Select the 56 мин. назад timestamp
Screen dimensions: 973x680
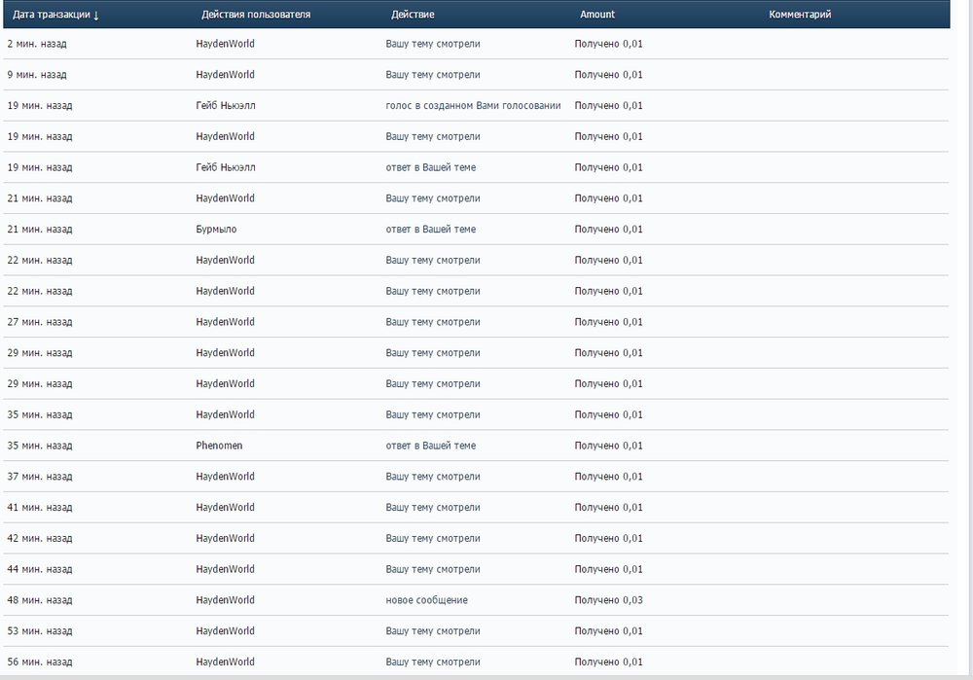39,662
